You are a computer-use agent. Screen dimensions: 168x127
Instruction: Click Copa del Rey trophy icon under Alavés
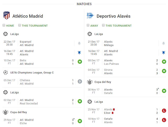[90, 82]
